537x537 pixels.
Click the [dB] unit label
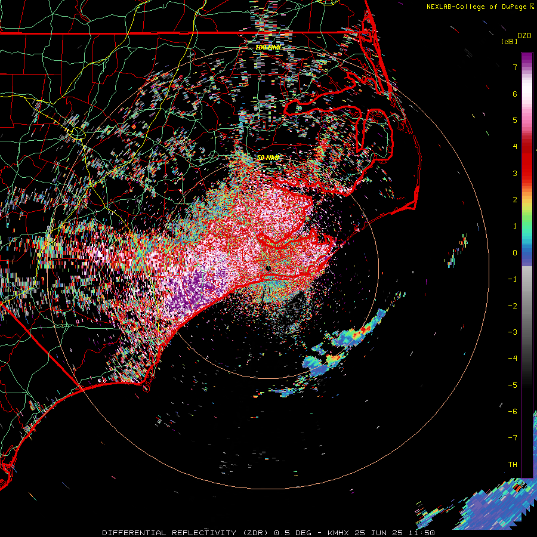tap(509, 41)
